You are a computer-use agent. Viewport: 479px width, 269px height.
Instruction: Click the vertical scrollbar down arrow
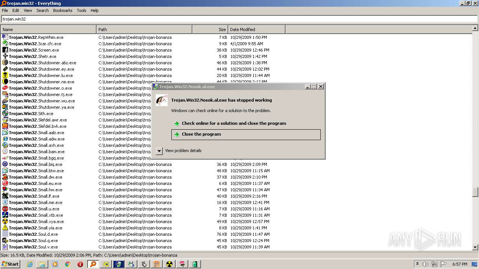tap(475, 247)
